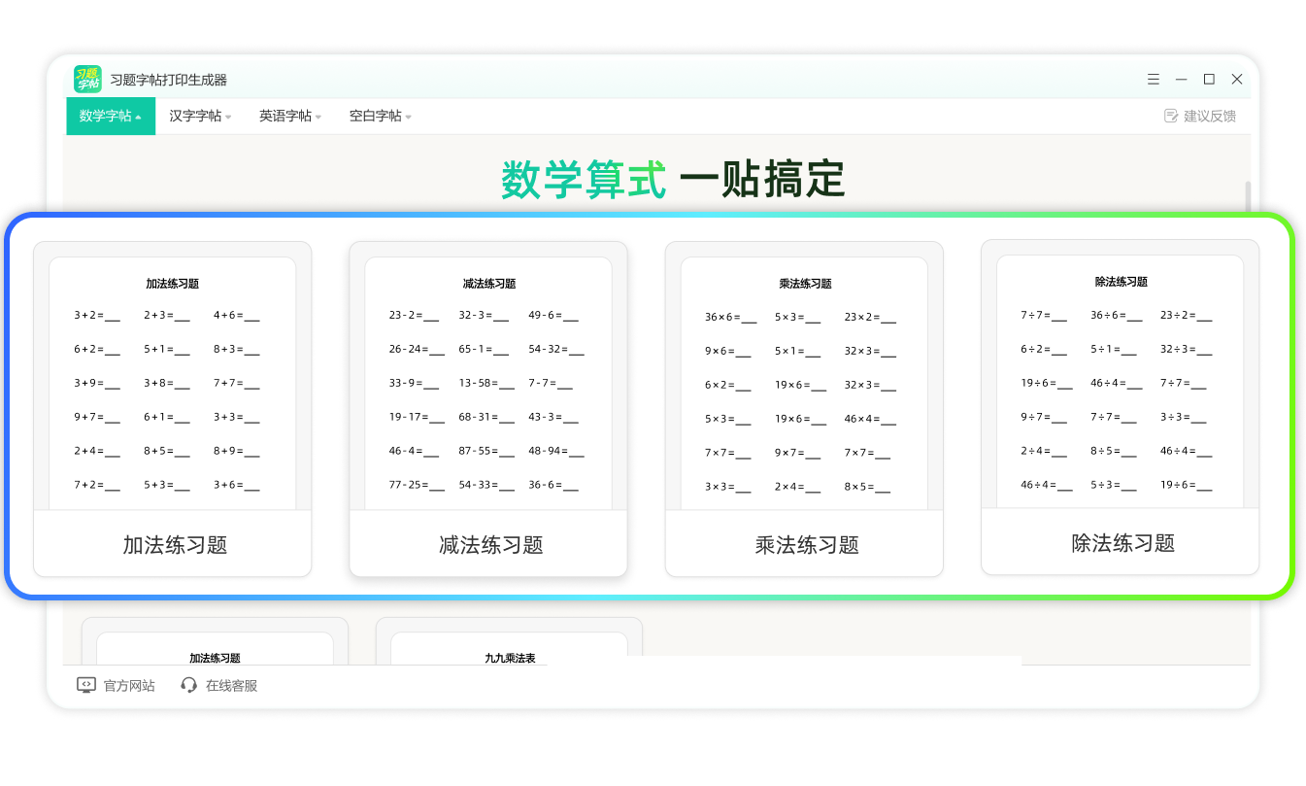The image size is (1306, 786).
Task: Select the 减法练习题 card label
Action: point(491,545)
